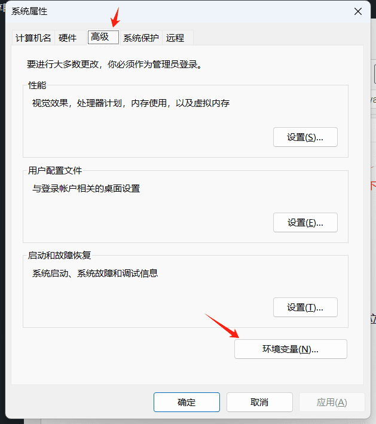
Task: Click the 启动和故障恢复 group label
Action: pos(60,255)
